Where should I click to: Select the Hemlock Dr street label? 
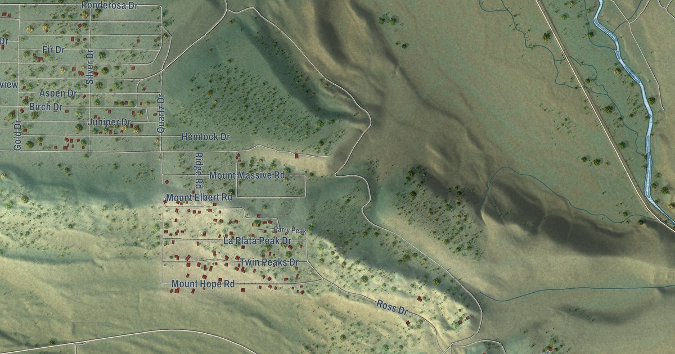(206, 137)
